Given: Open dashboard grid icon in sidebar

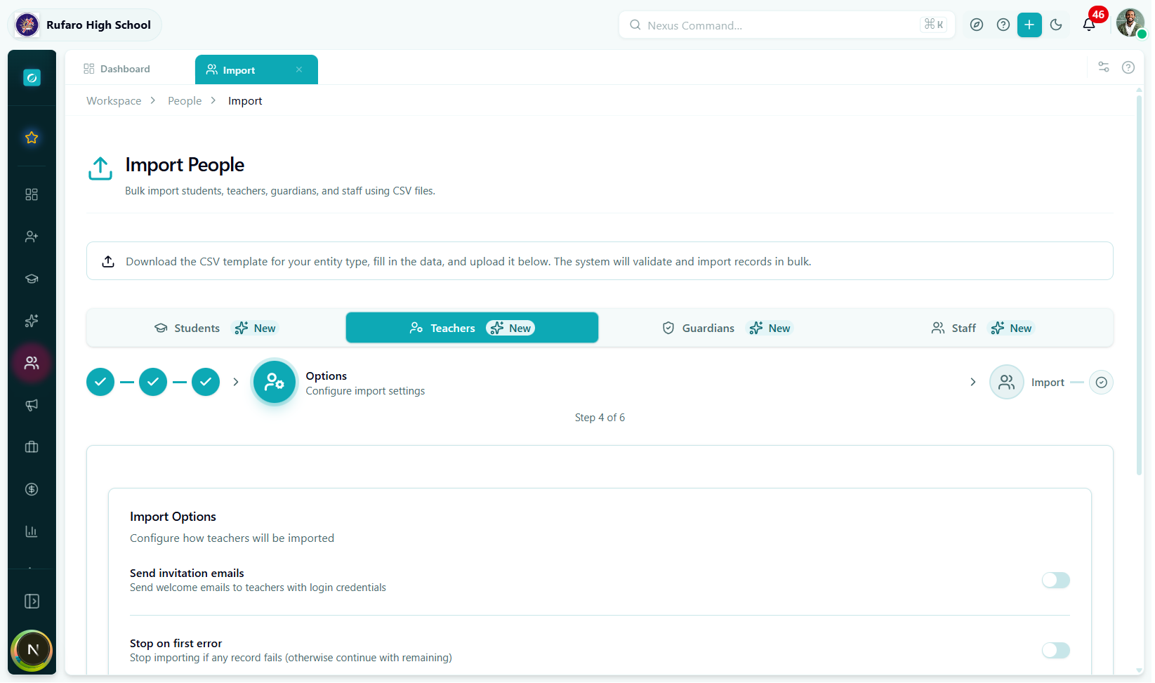Looking at the screenshot, I should (x=32, y=194).
